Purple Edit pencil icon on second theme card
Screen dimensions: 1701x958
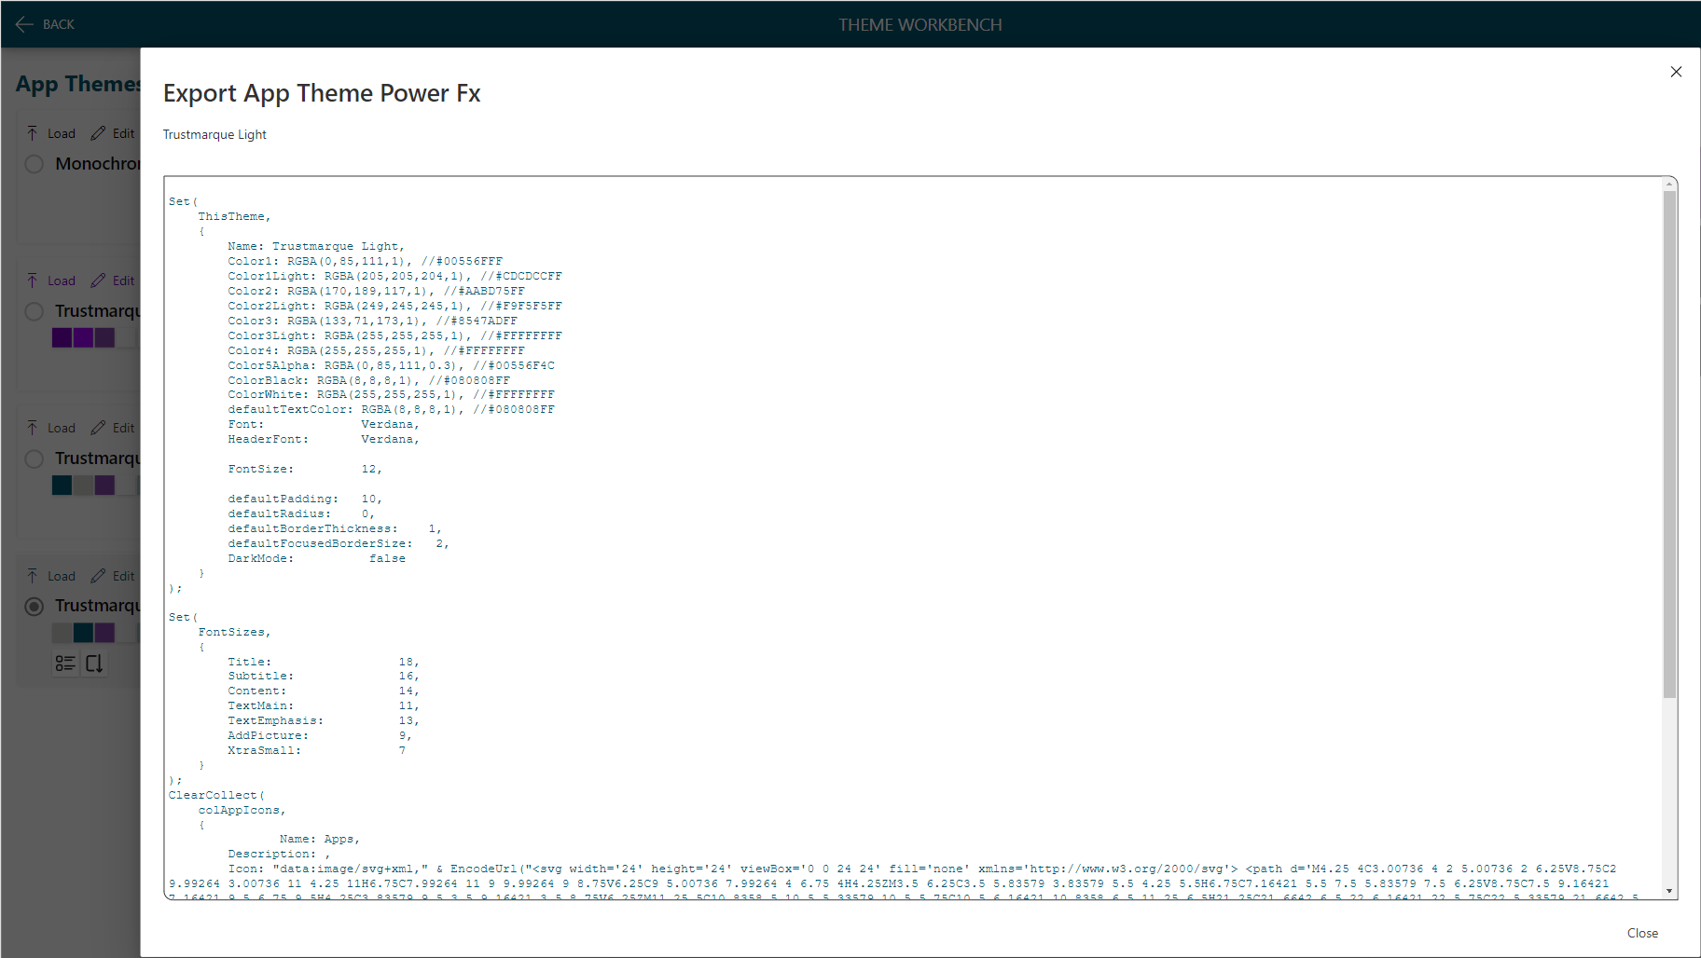(x=98, y=281)
